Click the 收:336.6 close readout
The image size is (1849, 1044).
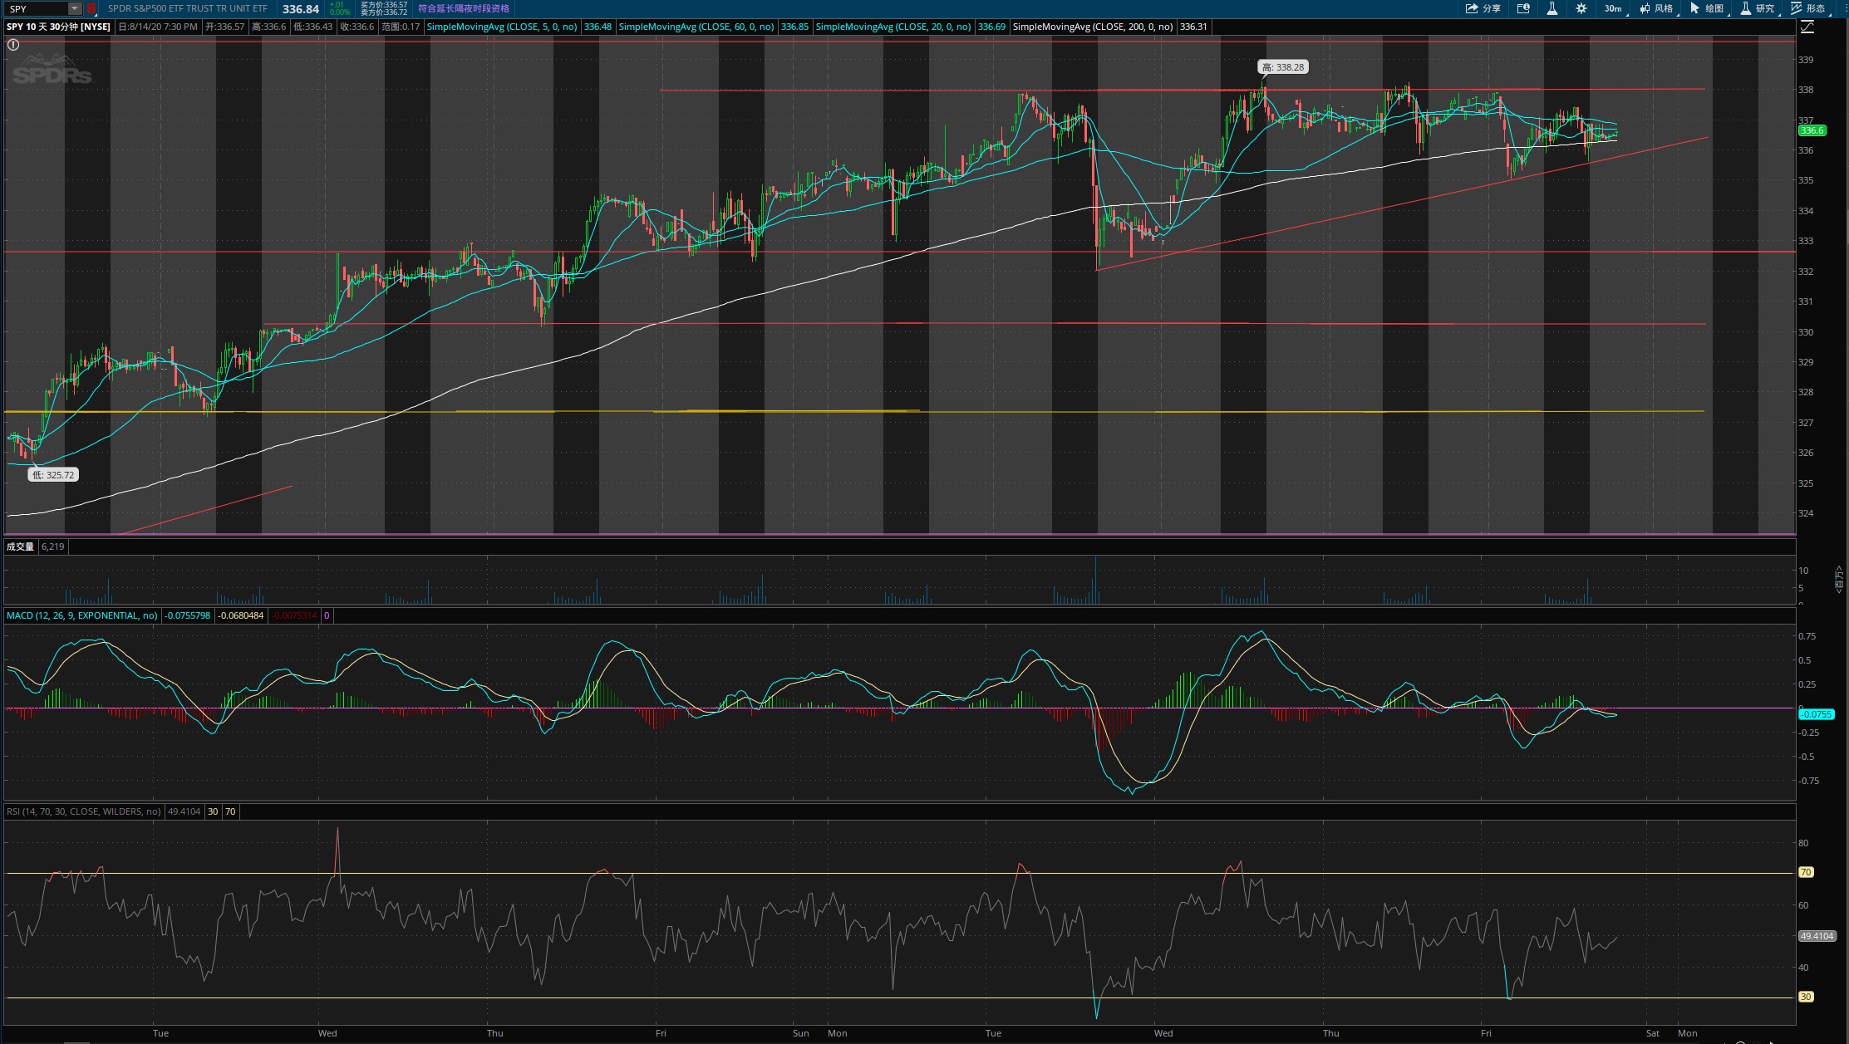click(x=357, y=27)
